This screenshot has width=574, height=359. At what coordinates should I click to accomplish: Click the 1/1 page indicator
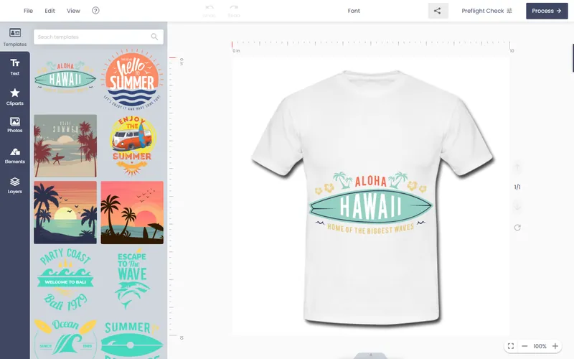pyautogui.click(x=517, y=187)
